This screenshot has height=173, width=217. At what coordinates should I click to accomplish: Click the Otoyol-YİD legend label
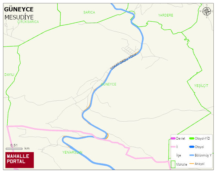202,138
